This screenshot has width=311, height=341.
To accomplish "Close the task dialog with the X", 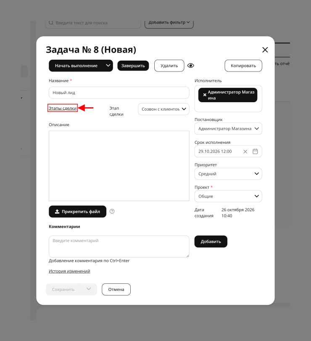I will pos(265,50).
